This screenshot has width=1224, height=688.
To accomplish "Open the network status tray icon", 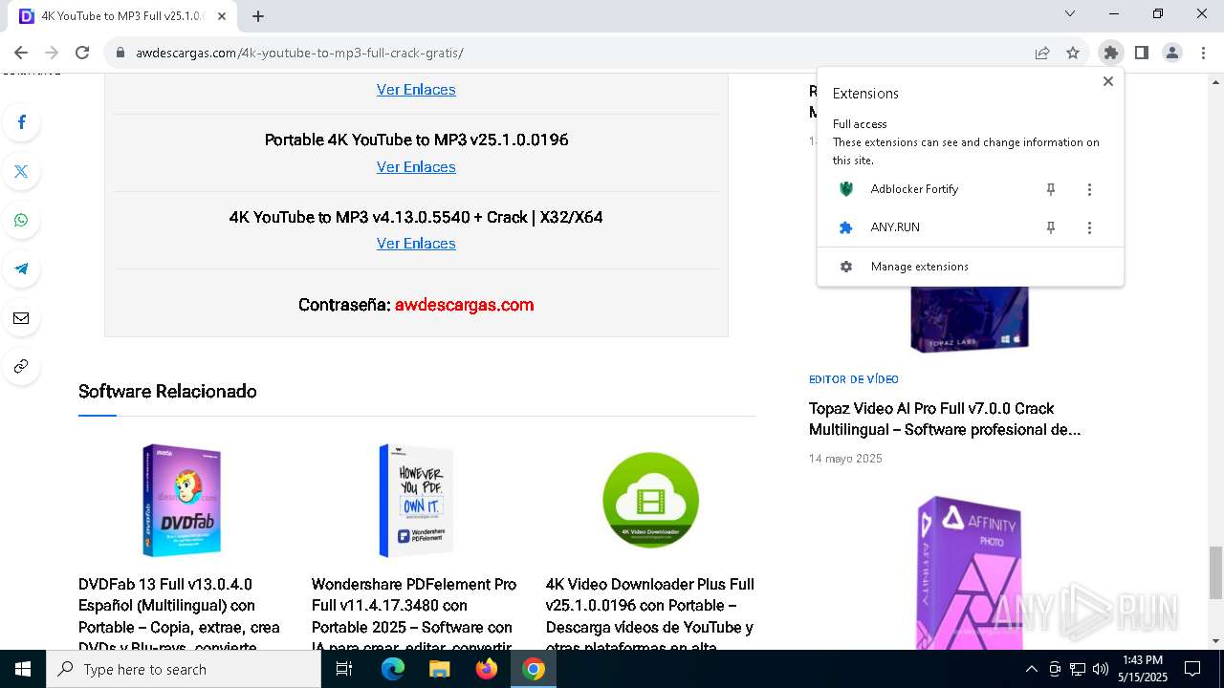I will pos(1078,669).
